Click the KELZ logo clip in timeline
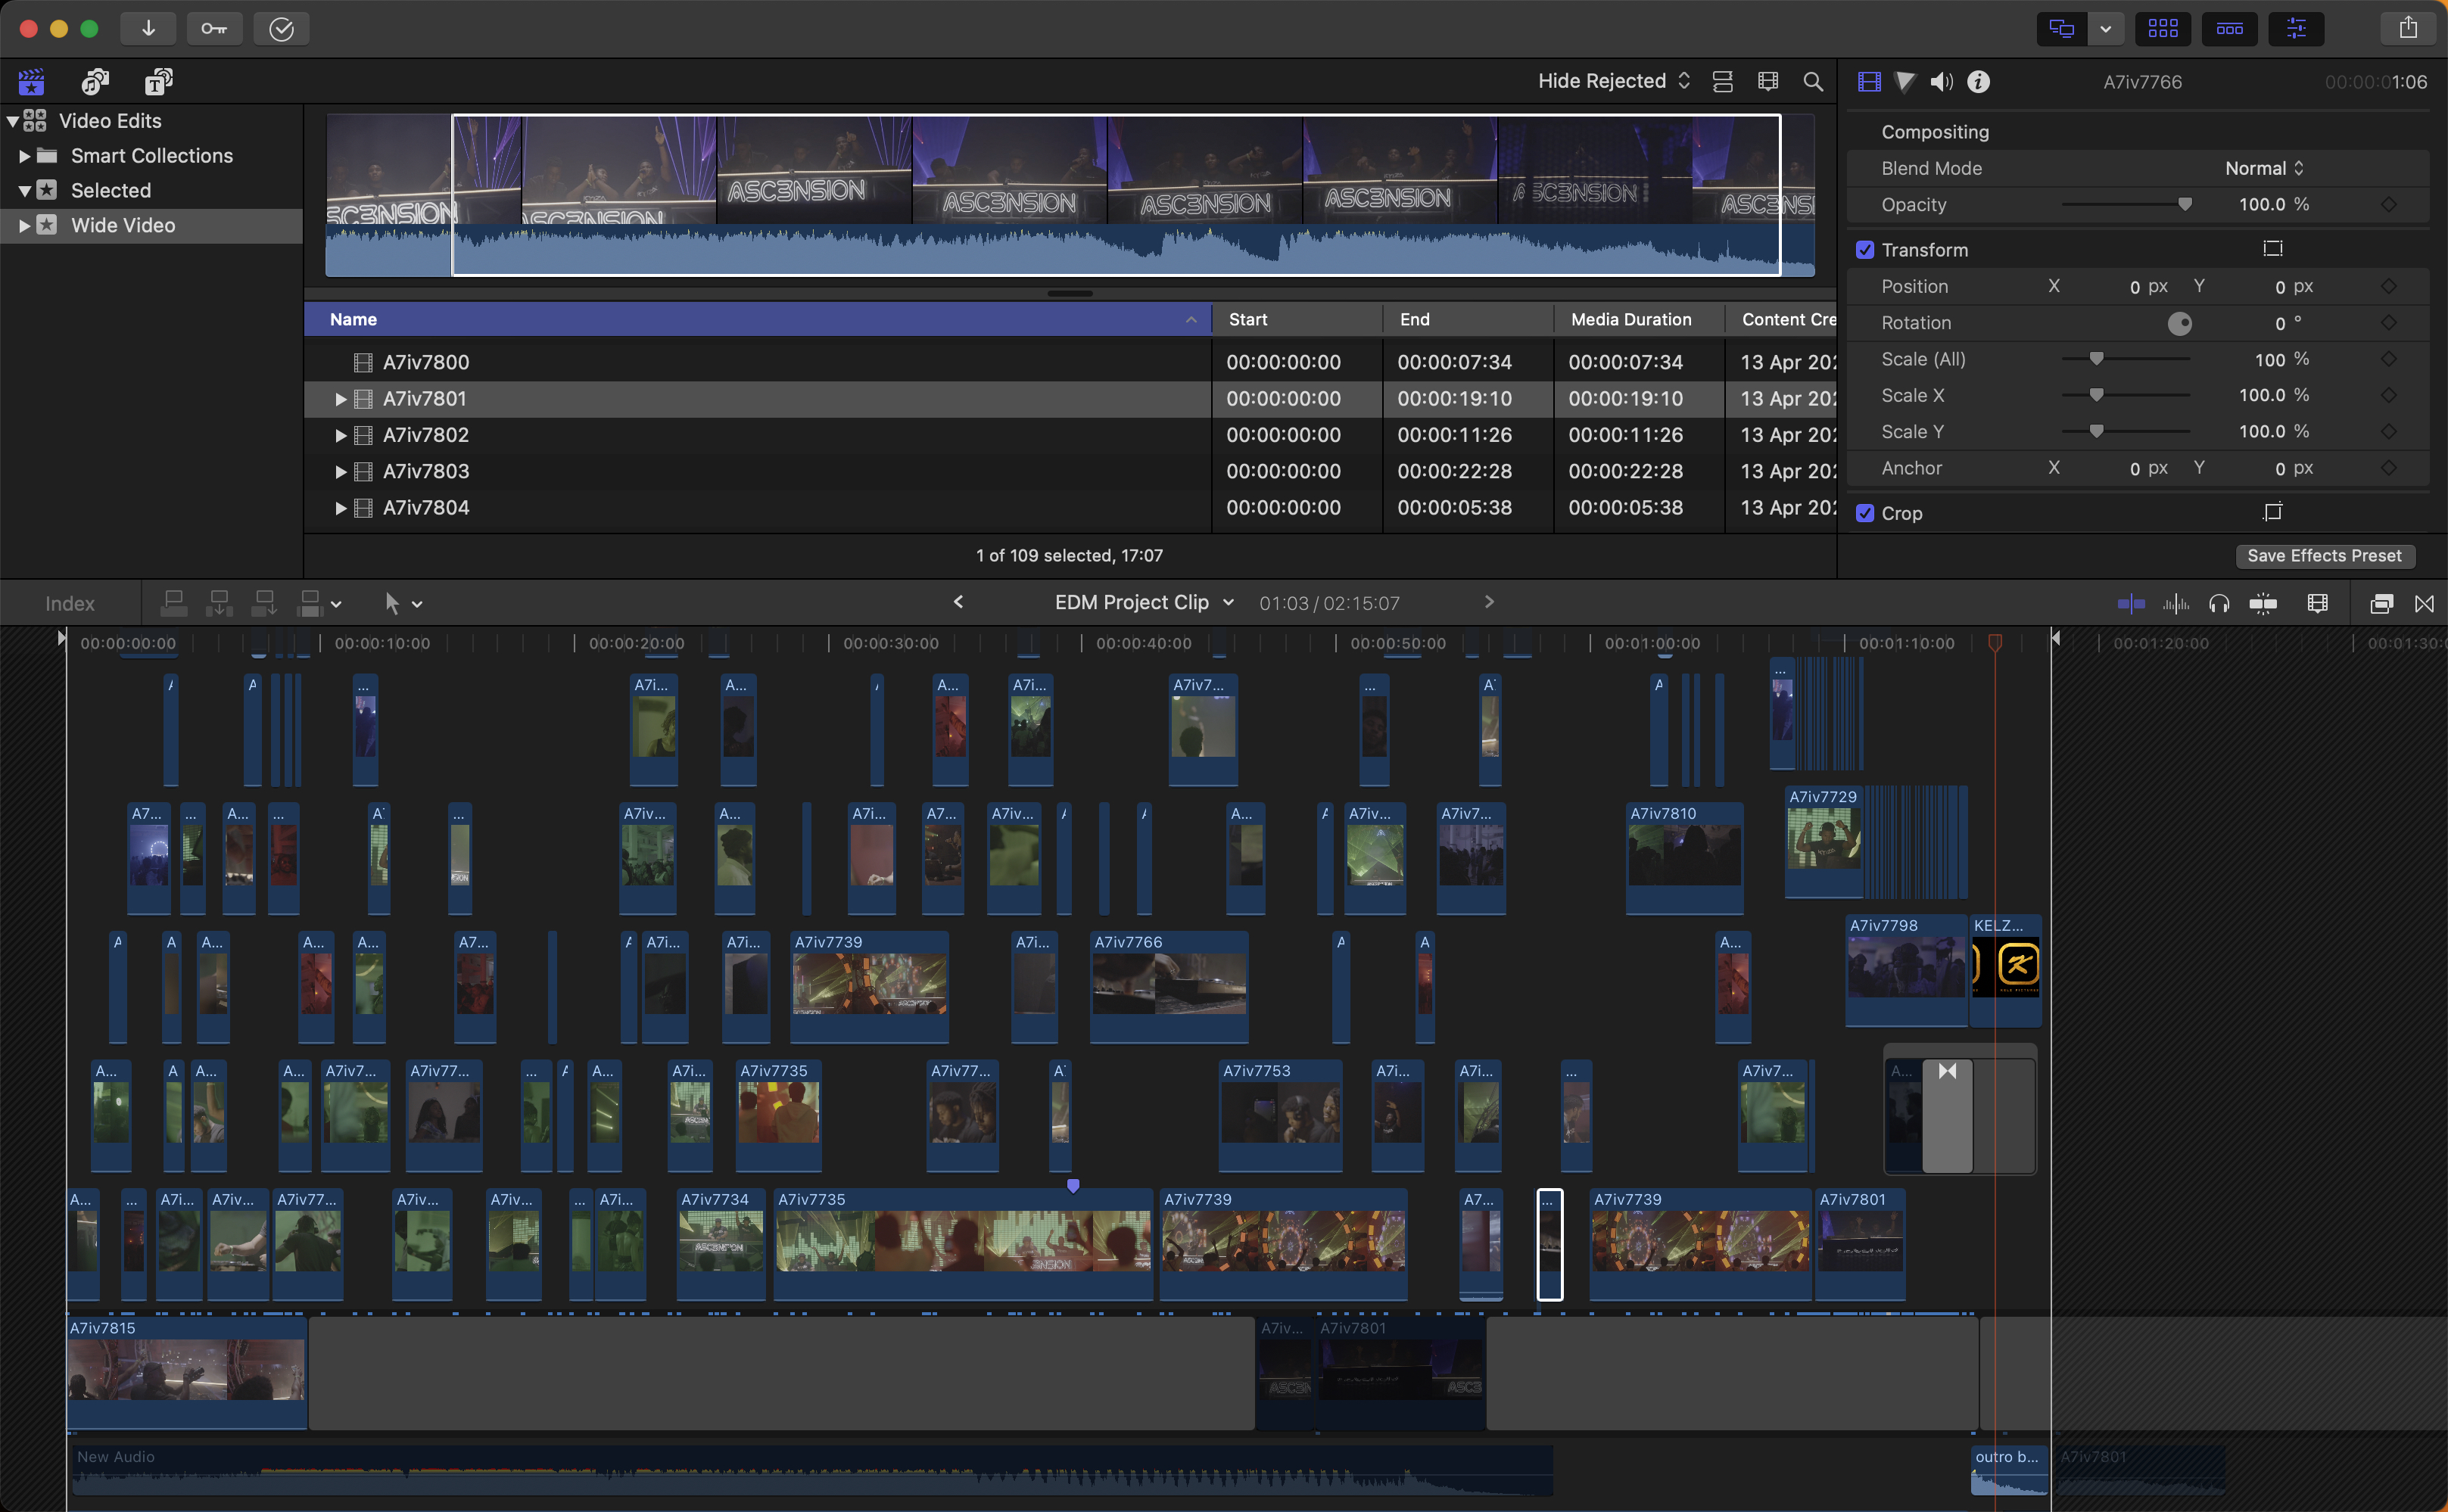 tap(2005, 970)
